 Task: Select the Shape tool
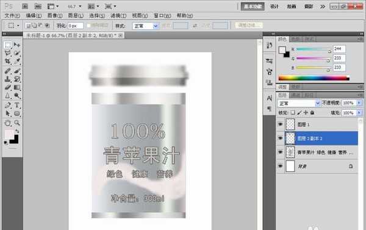(17, 113)
